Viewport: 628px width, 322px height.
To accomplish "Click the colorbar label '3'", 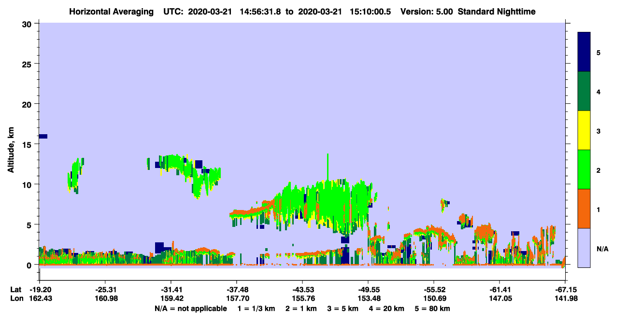I will [599, 130].
